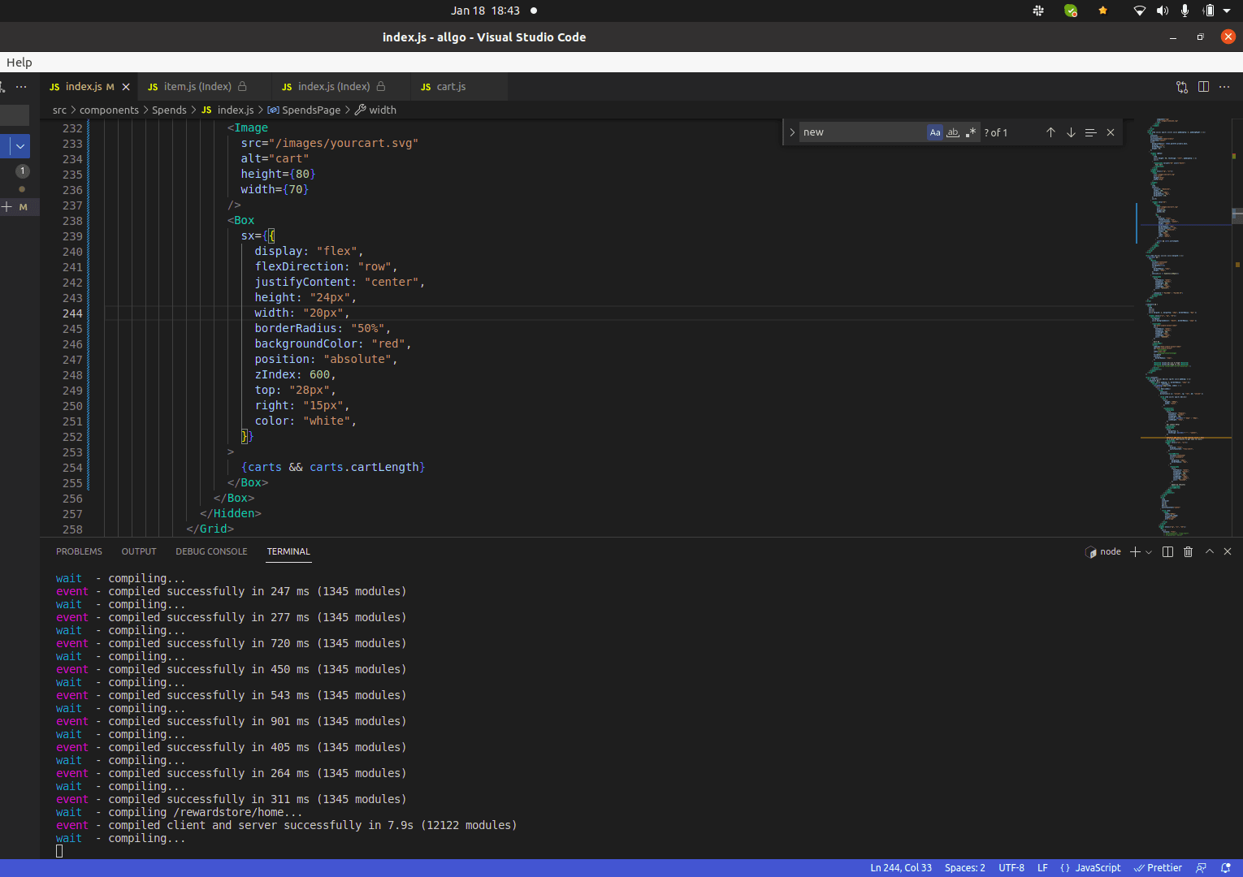Open feedback icon in status bar

coord(1202,868)
